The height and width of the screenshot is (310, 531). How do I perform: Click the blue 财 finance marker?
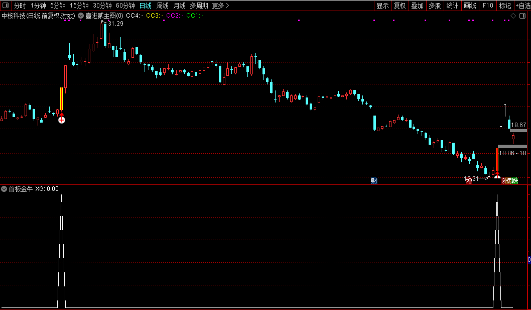point(374,181)
